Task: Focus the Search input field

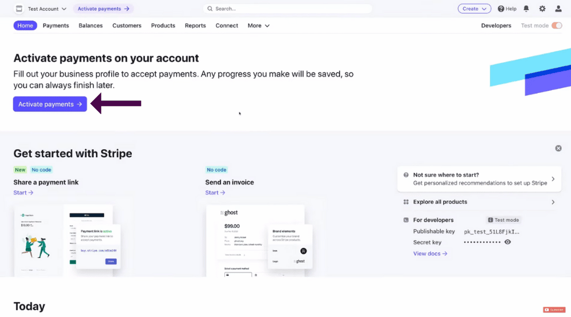Action: (288, 9)
